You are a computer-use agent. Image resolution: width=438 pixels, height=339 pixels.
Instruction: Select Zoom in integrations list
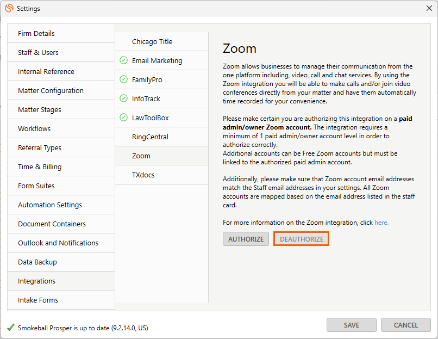(x=162, y=156)
